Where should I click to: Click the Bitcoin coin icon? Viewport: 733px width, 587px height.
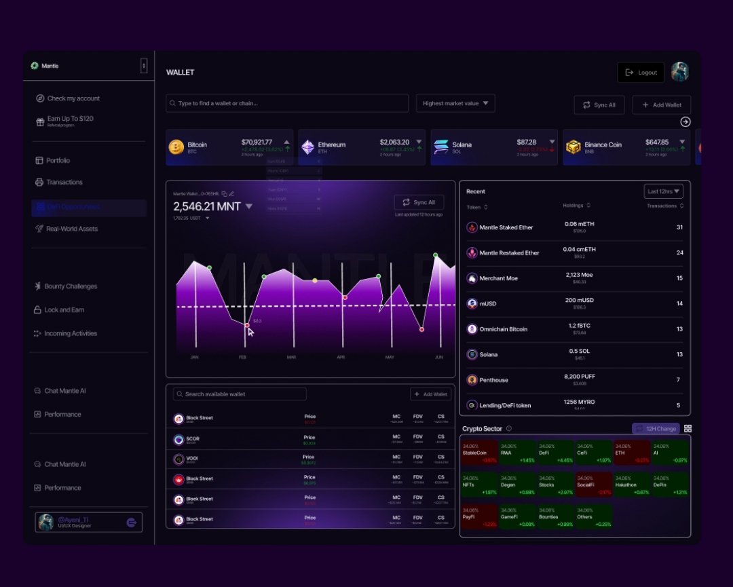point(176,147)
